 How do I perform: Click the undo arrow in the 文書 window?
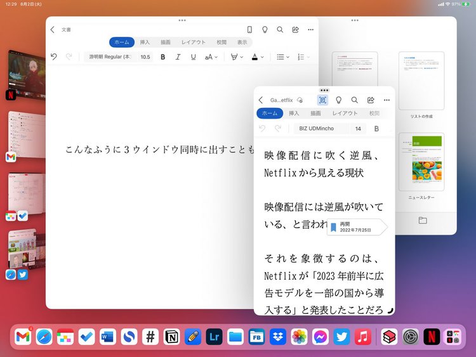pyautogui.click(x=54, y=57)
